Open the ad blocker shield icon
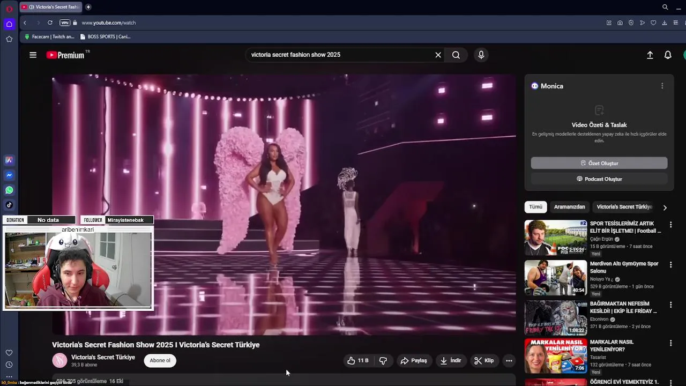The height and width of the screenshot is (386, 686). 631,23
